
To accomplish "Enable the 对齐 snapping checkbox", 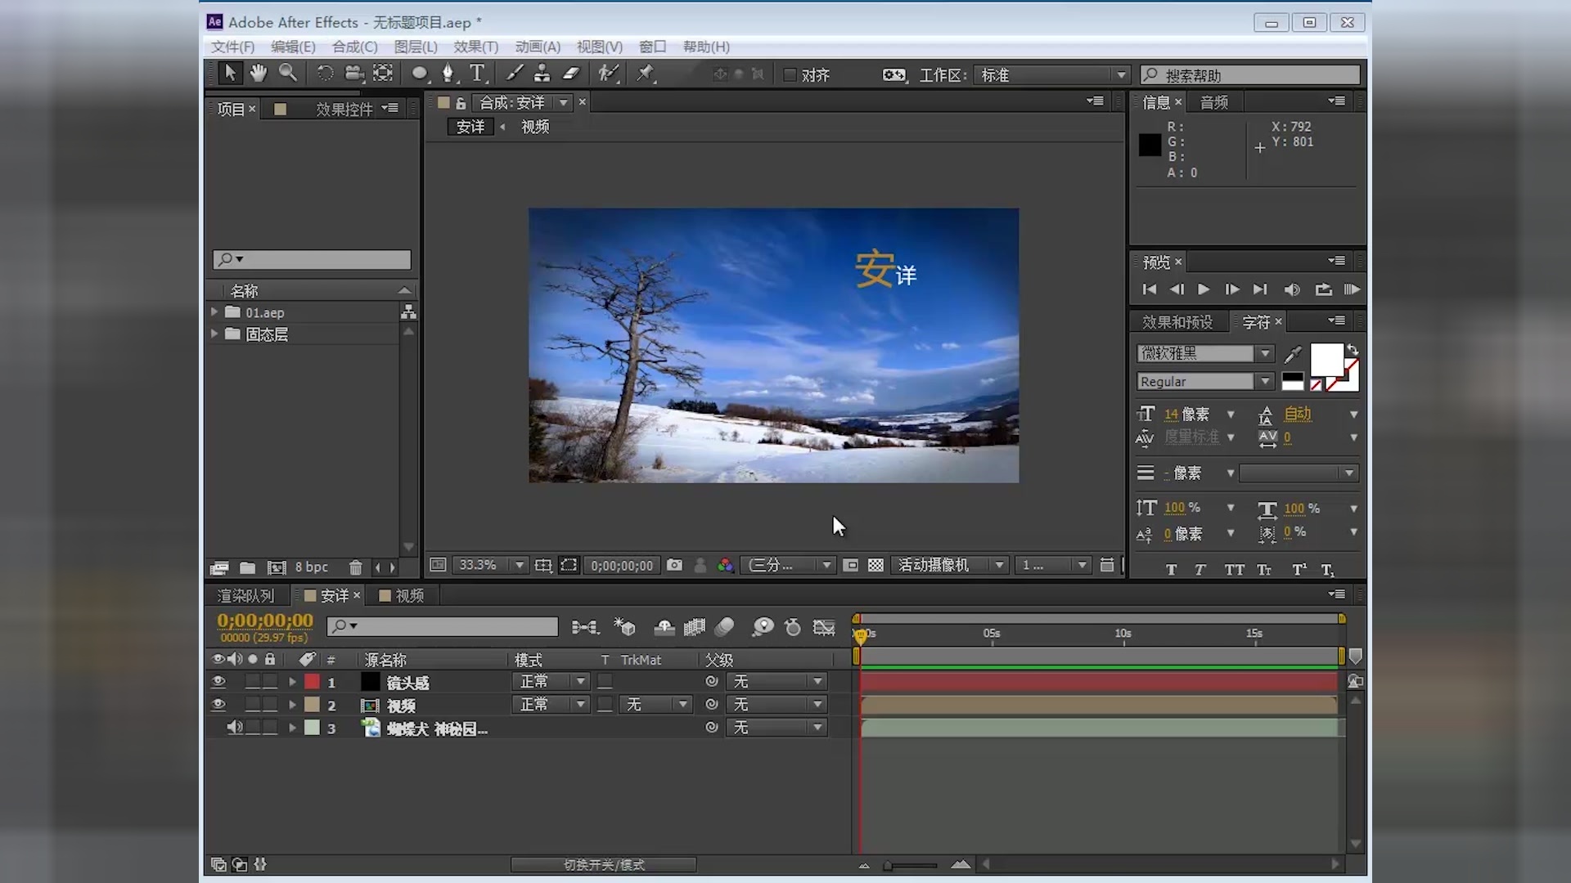I will [790, 74].
